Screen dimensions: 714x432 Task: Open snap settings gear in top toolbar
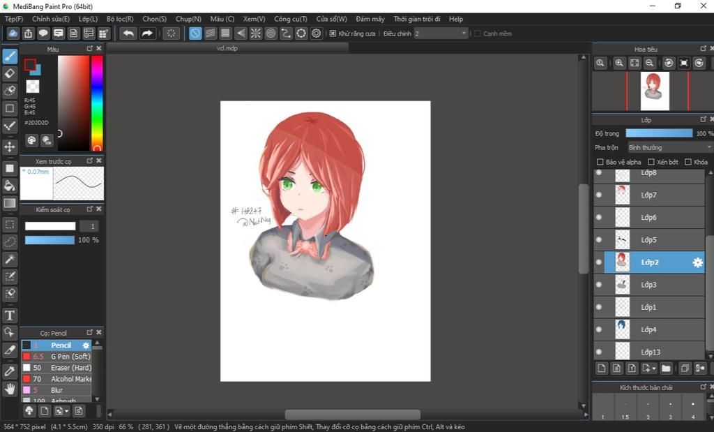(317, 33)
